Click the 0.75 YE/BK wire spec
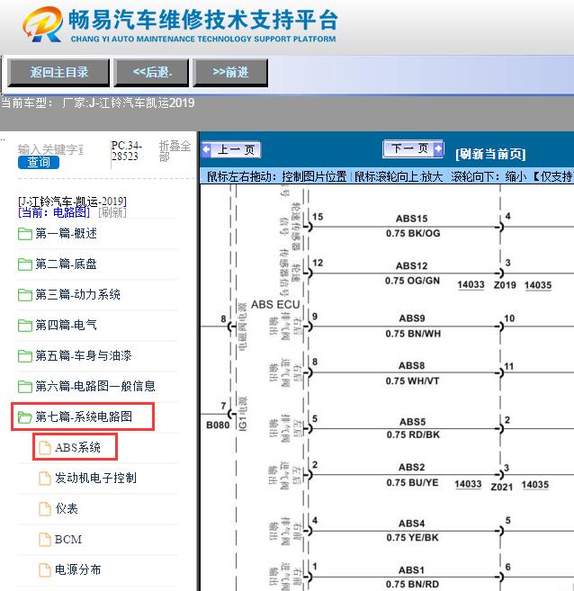The image size is (574, 591). click(x=412, y=538)
